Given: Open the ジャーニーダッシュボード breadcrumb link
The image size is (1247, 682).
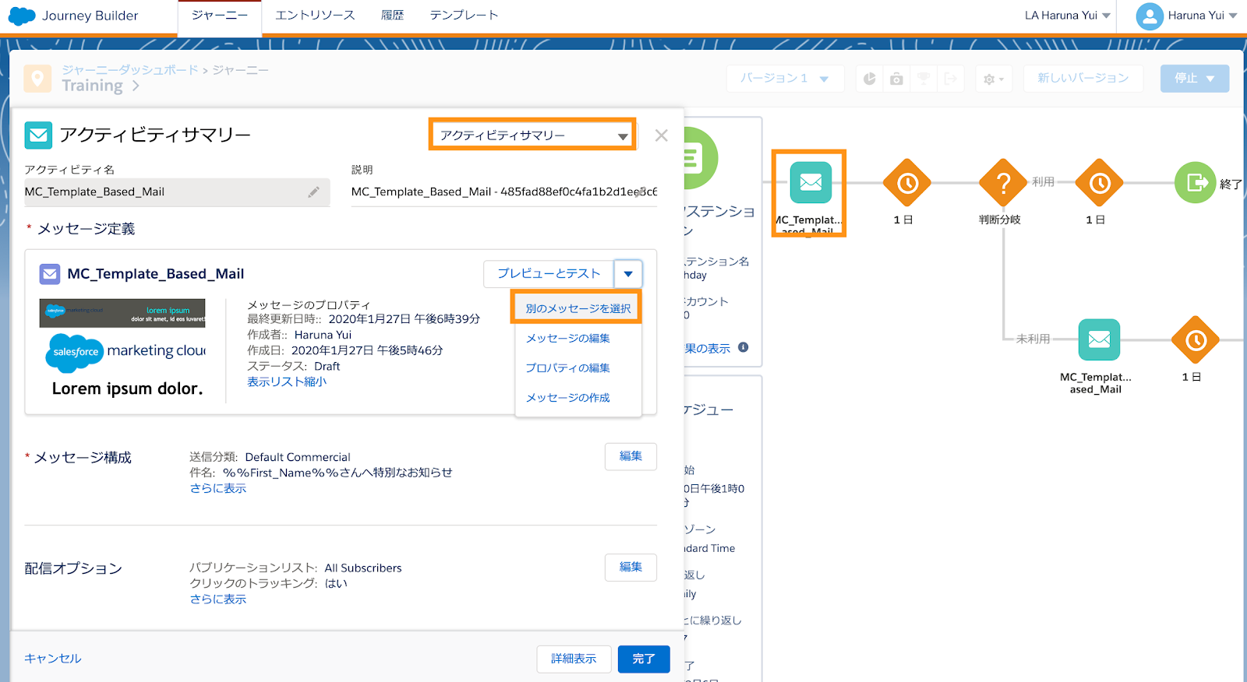Looking at the screenshot, I should [130, 70].
